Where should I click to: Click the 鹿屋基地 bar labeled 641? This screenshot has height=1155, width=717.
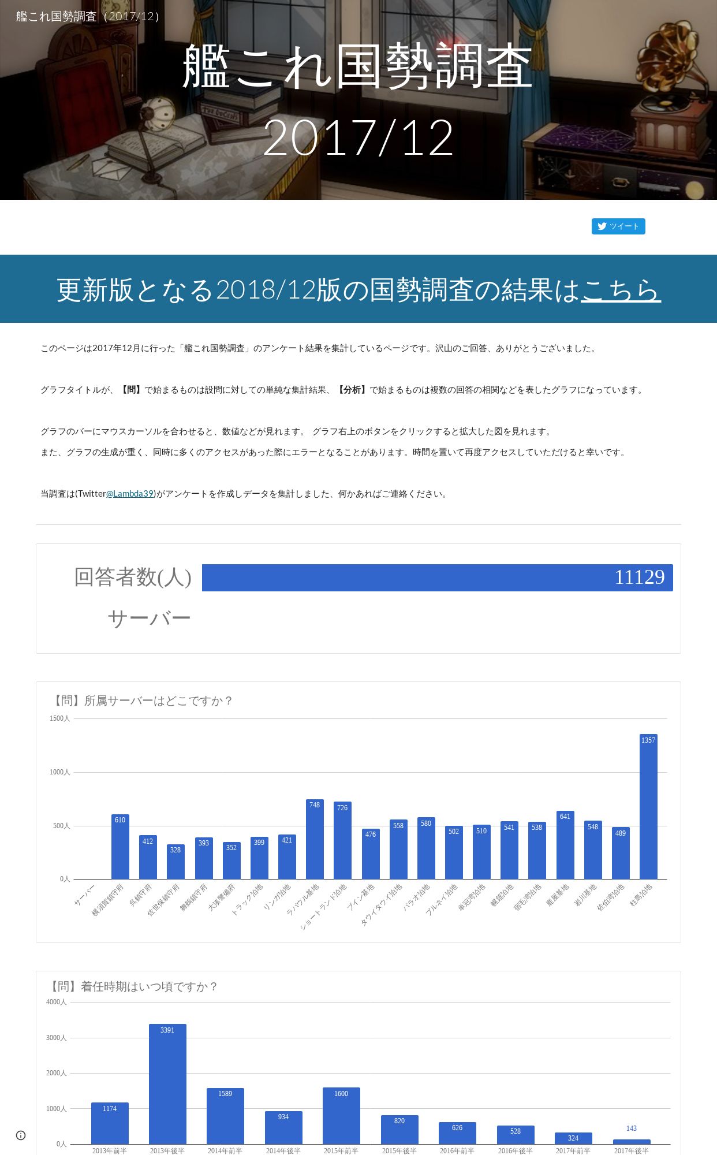(565, 845)
